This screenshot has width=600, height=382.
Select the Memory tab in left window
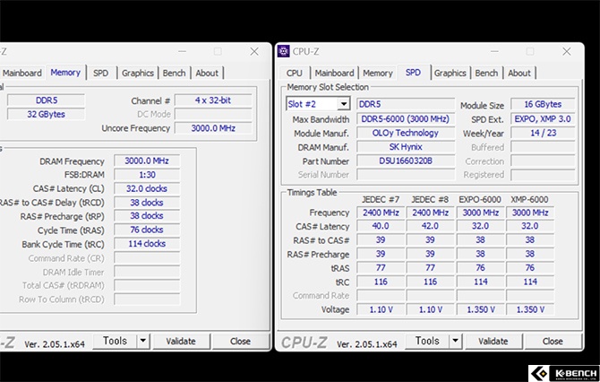[65, 73]
